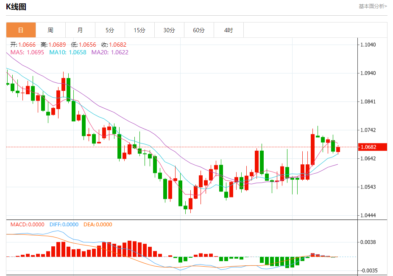Click the DIFF value label
Viewport: 393px width, 276px height.
pos(64,225)
